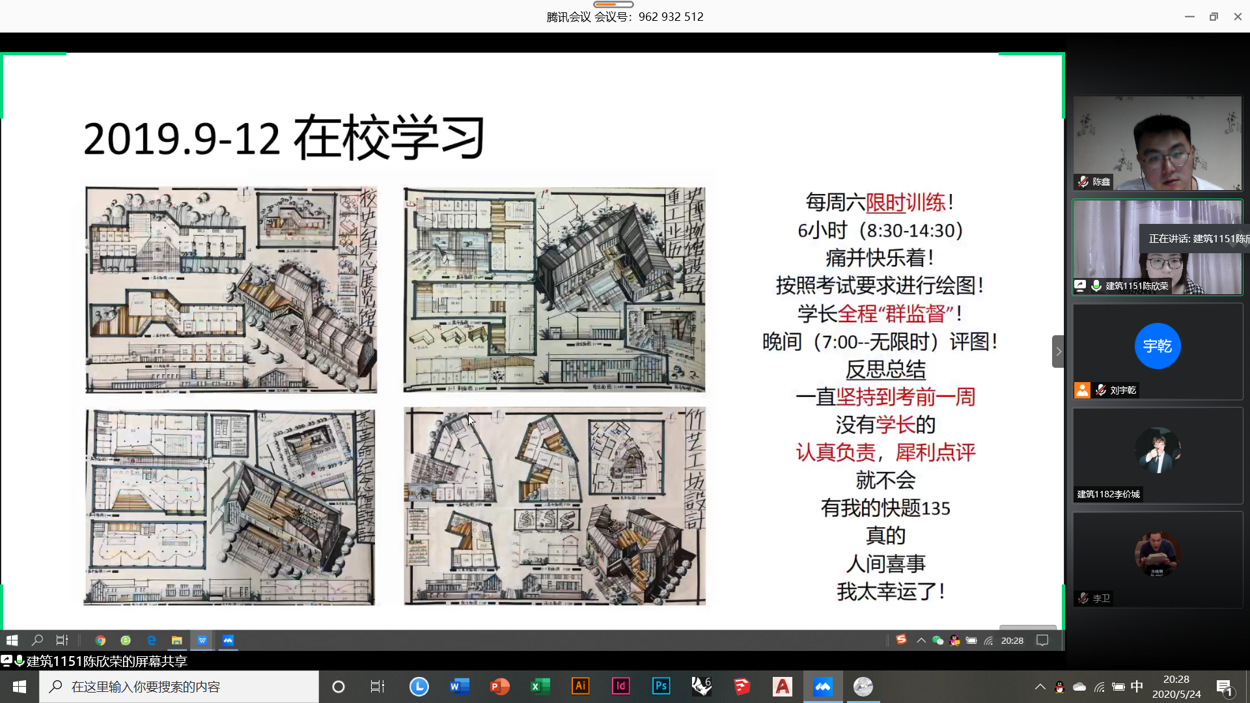Open Windows Start menu
Image resolution: width=1250 pixels, height=703 pixels.
pos(20,687)
